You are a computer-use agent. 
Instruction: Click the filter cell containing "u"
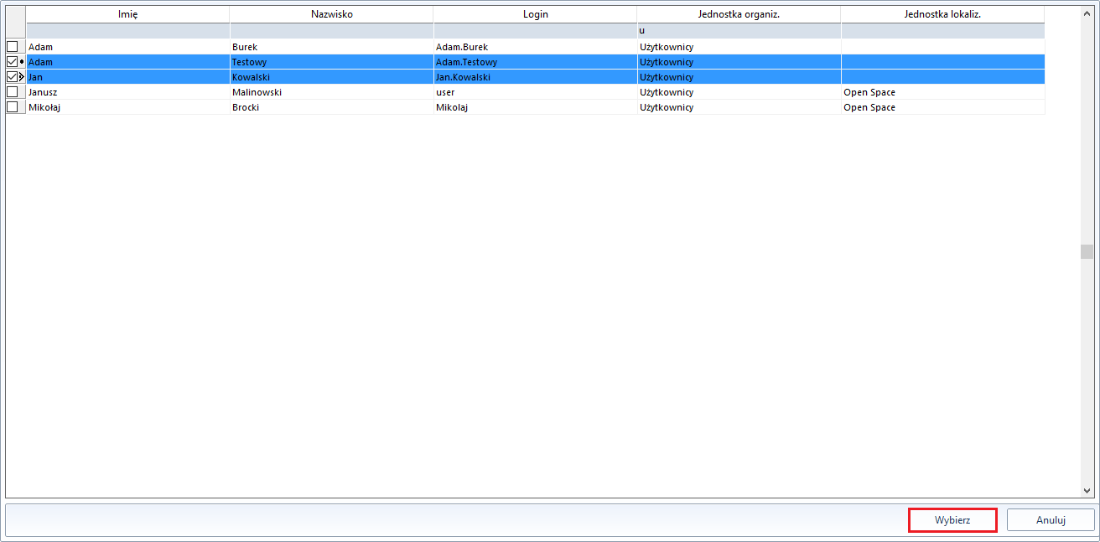739,31
